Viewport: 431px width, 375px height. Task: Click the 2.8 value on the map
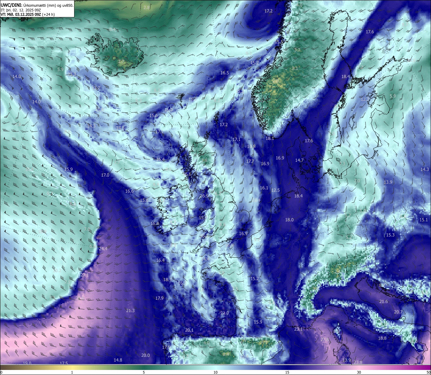point(146,7)
